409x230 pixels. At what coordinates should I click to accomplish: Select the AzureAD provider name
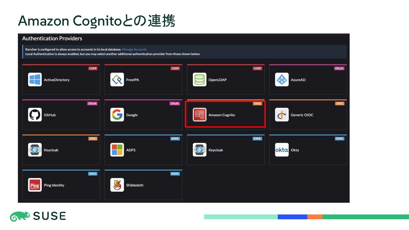tap(298, 80)
